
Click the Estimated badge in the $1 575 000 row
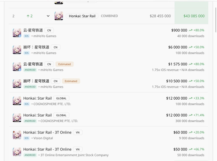tap(64, 64)
